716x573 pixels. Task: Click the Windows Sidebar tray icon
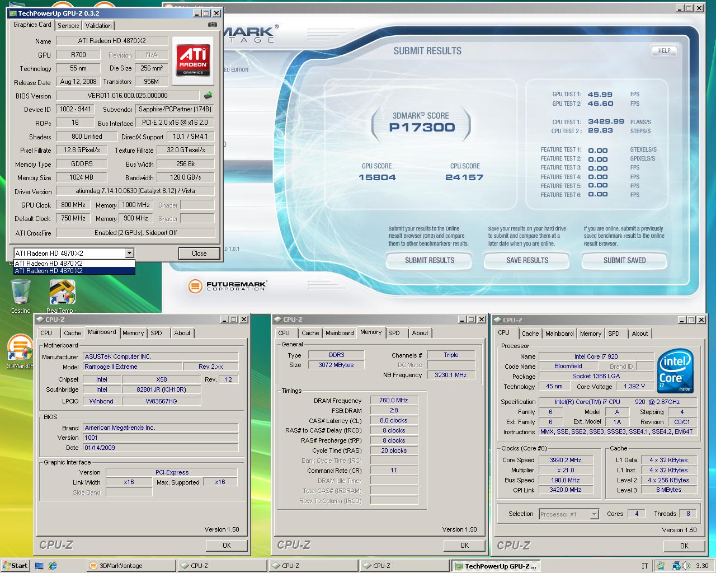click(661, 566)
